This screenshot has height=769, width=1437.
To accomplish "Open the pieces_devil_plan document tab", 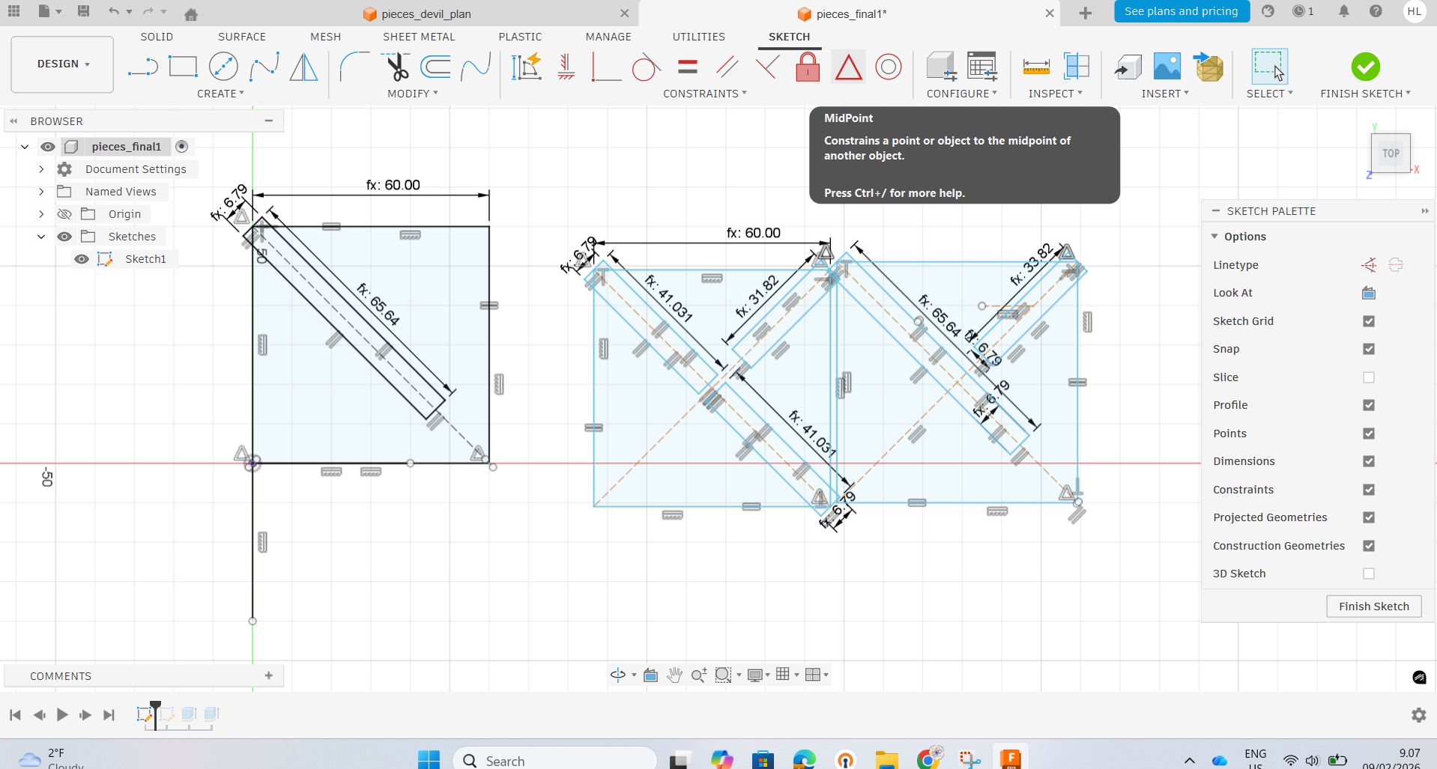I will 426,13.
